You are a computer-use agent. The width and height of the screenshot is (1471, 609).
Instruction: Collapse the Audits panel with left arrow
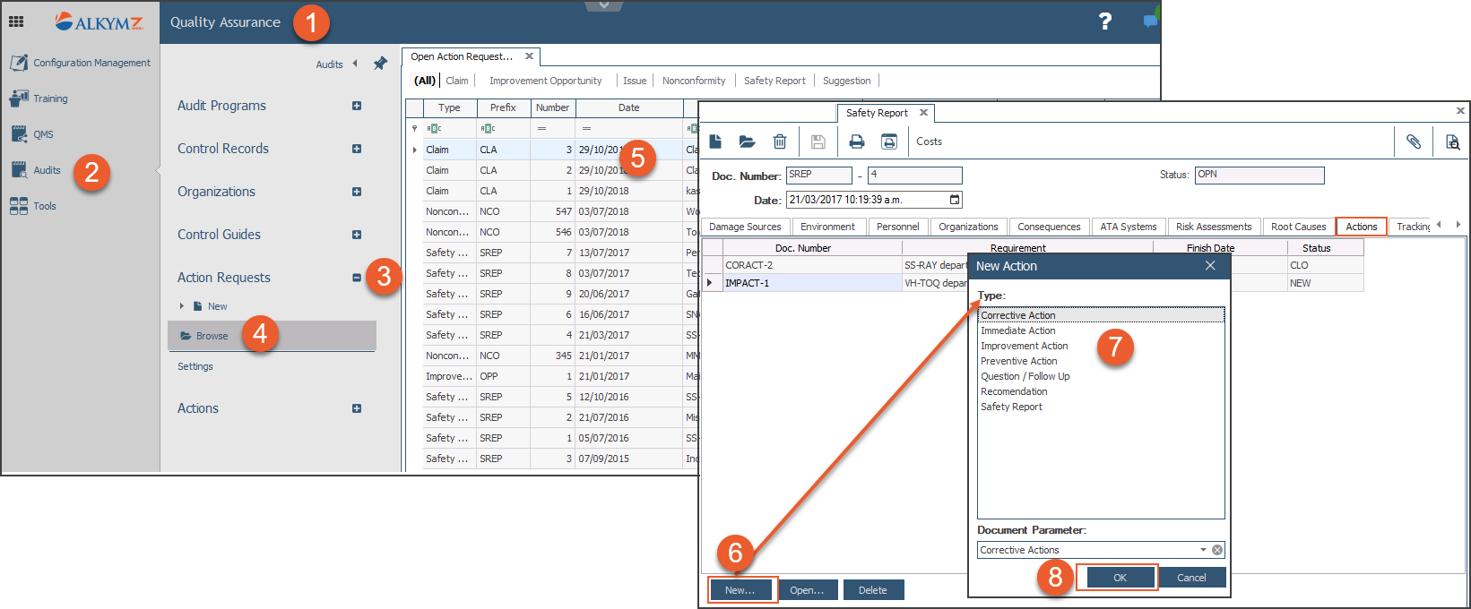pos(355,64)
